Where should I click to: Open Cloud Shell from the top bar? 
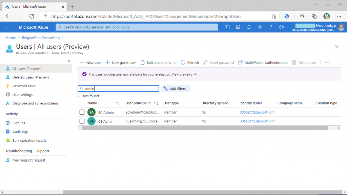click(227, 27)
